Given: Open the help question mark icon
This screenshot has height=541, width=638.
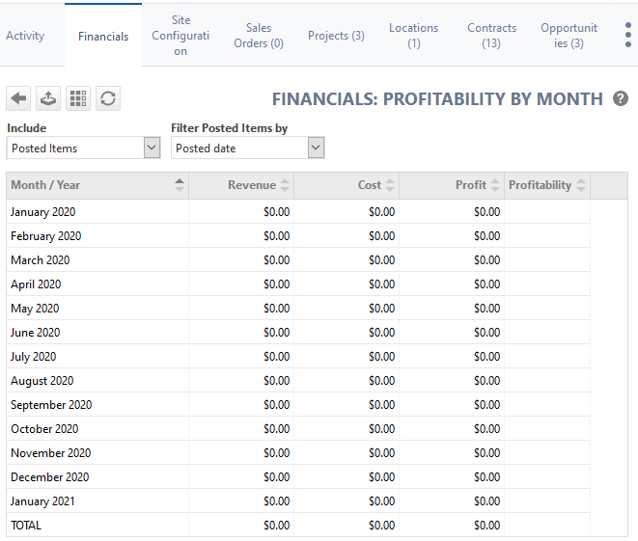Looking at the screenshot, I should [x=621, y=98].
